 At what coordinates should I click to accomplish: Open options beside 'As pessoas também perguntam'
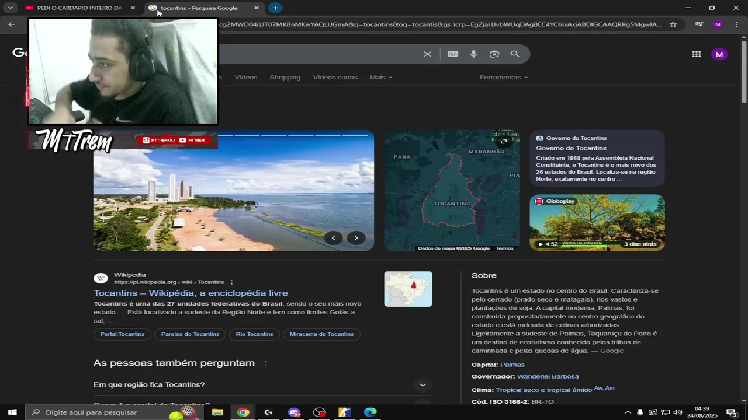(x=266, y=363)
